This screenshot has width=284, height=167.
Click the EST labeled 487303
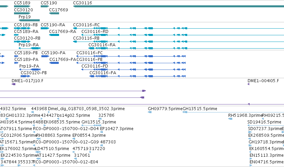[108, 142]
